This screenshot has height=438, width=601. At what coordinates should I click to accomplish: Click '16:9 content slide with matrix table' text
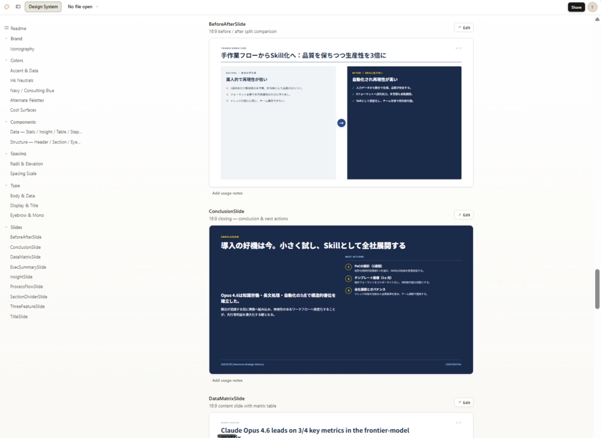pos(242,406)
